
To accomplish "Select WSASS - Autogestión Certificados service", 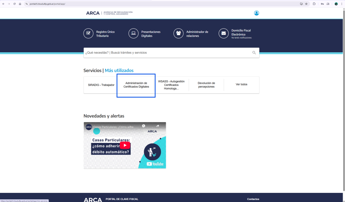I will [171, 85].
